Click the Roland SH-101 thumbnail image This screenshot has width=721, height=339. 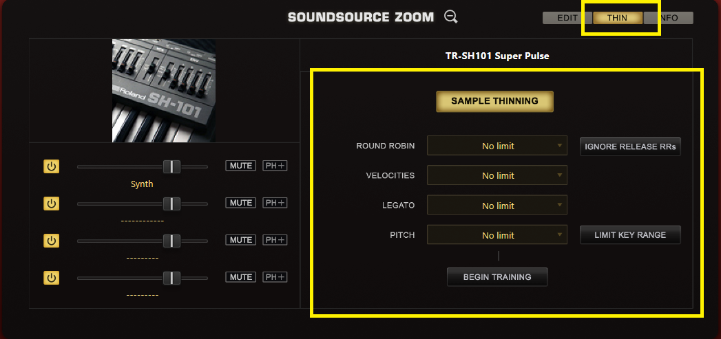coord(164,91)
